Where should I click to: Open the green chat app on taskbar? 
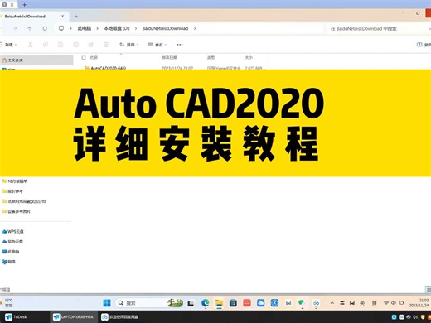tap(302, 303)
